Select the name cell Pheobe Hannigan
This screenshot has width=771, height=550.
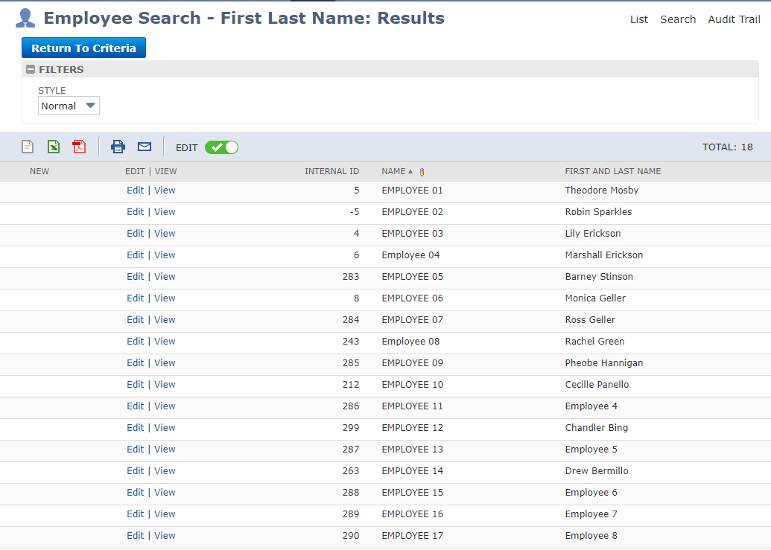[x=604, y=363]
